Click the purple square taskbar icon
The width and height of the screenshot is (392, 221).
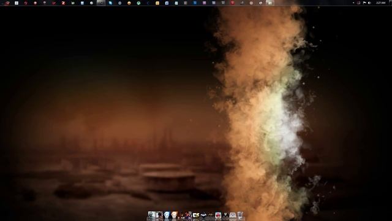coord(204,3)
